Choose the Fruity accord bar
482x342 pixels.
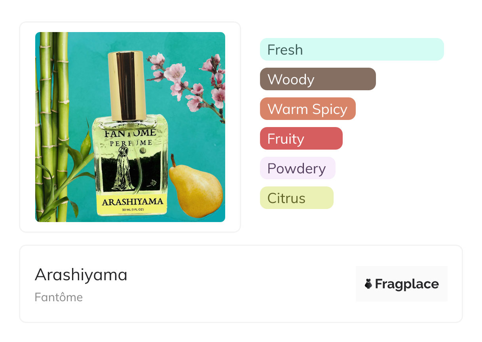click(x=301, y=139)
